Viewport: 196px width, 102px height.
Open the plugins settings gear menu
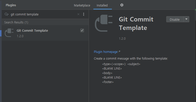[122, 5]
